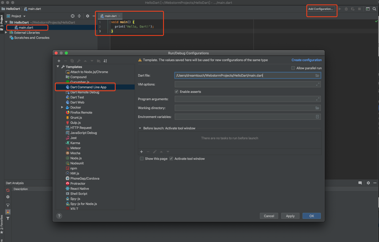Image resolution: width=379 pixels, height=242 pixels.
Task: Click the sort configurations alphabetically icon
Action: tap(105, 61)
